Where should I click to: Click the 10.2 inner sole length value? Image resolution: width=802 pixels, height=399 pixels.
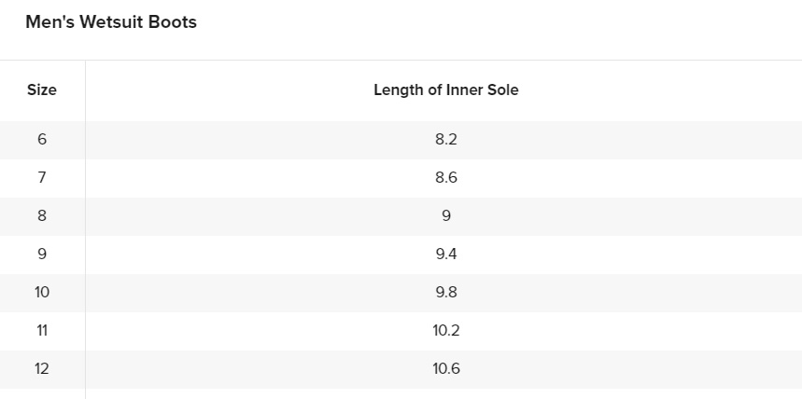click(x=446, y=331)
